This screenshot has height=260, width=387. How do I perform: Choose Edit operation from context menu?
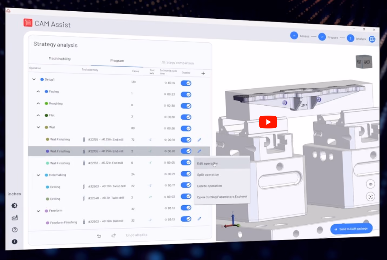click(x=222, y=163)
